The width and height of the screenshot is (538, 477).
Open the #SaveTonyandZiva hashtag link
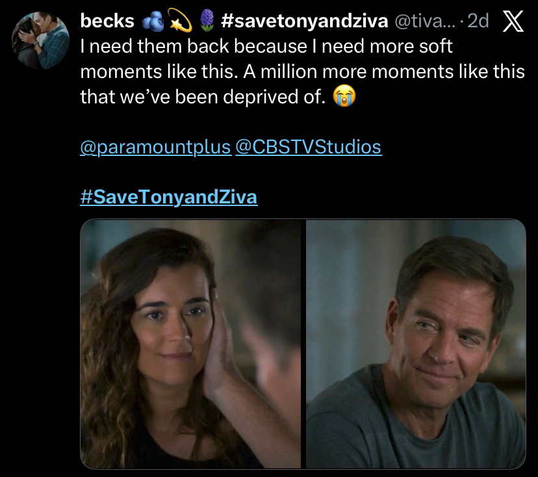pyautogui.click(x=169, y=197)
